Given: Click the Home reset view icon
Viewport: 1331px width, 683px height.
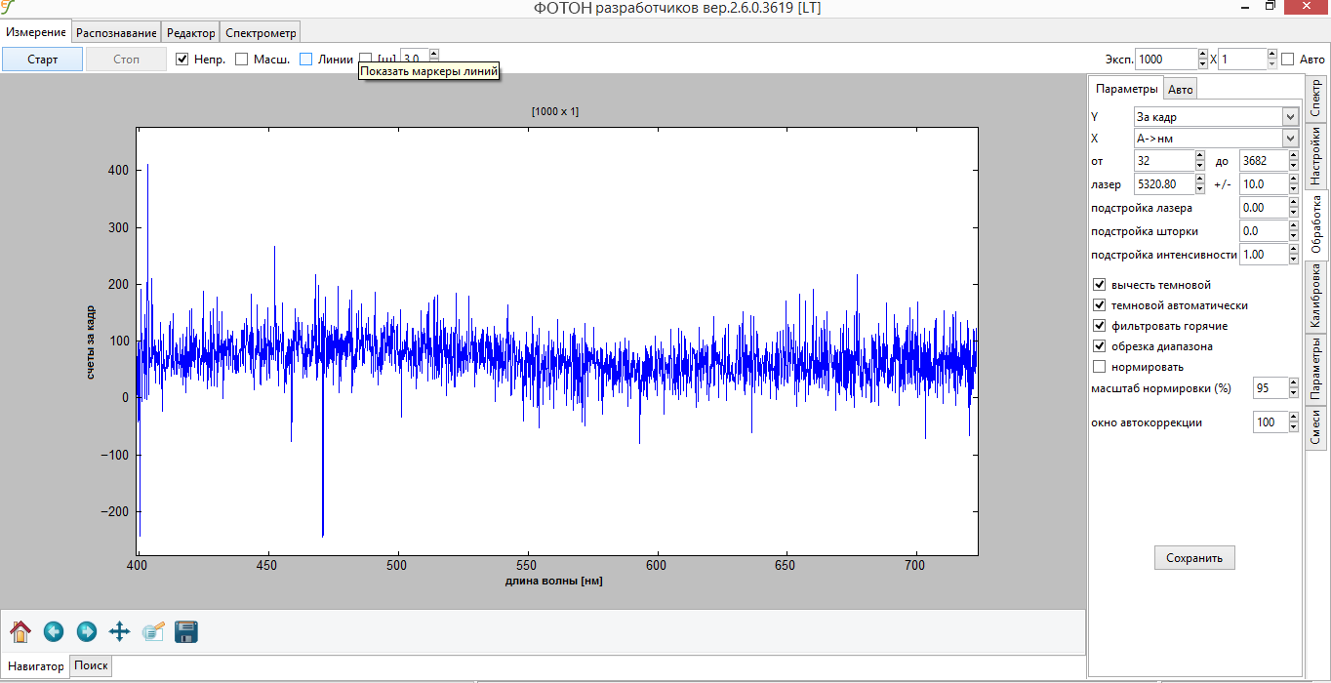Looking at the screenshot, I should (x=20, y=632).
